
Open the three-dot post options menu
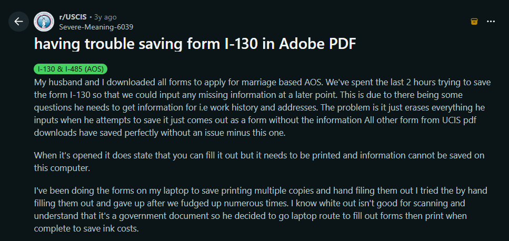(491, 22)
